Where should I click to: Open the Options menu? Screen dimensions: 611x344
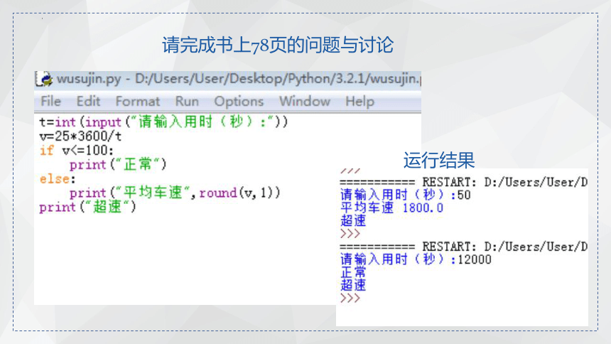point(239,102)
